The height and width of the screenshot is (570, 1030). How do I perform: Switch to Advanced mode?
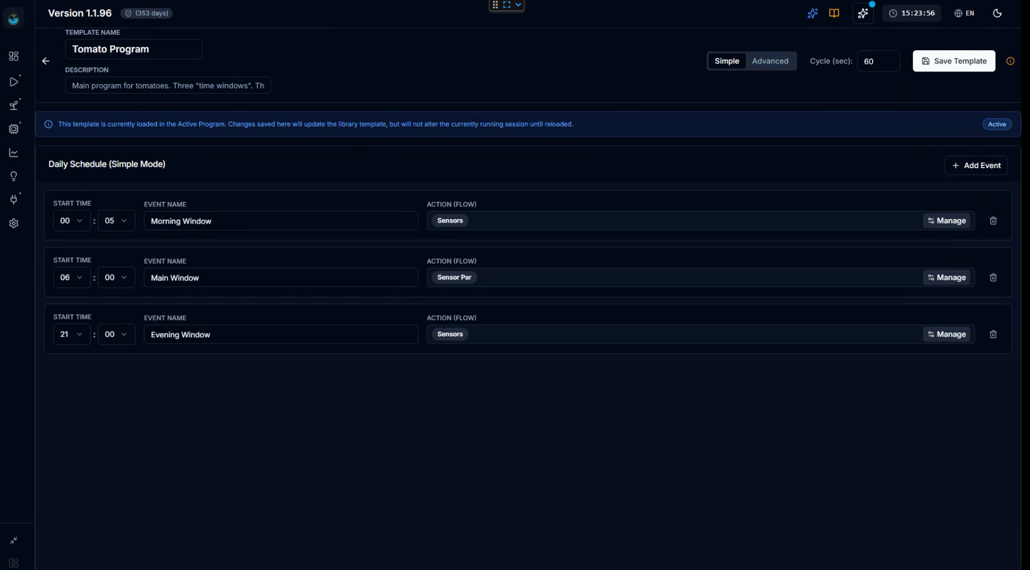[x=770, y=61]
